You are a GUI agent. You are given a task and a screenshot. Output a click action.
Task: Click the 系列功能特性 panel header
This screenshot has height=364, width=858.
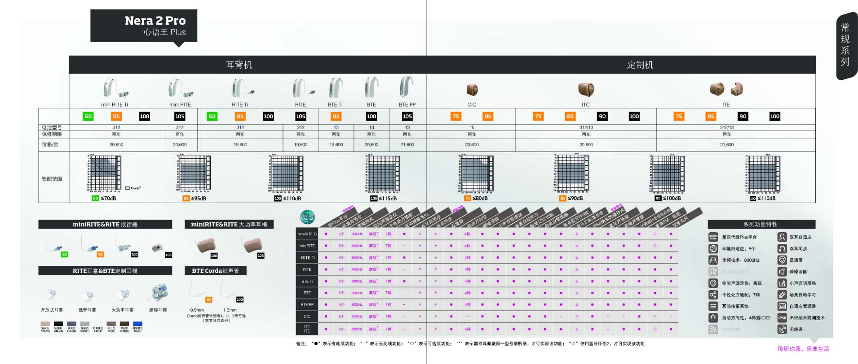[761, 224]
